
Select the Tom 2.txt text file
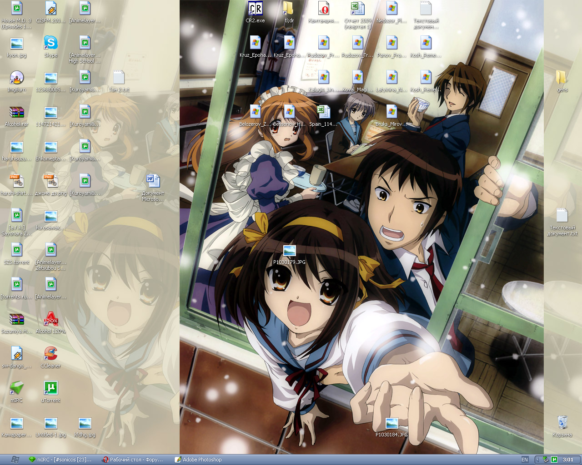click(x=119, y=81)
